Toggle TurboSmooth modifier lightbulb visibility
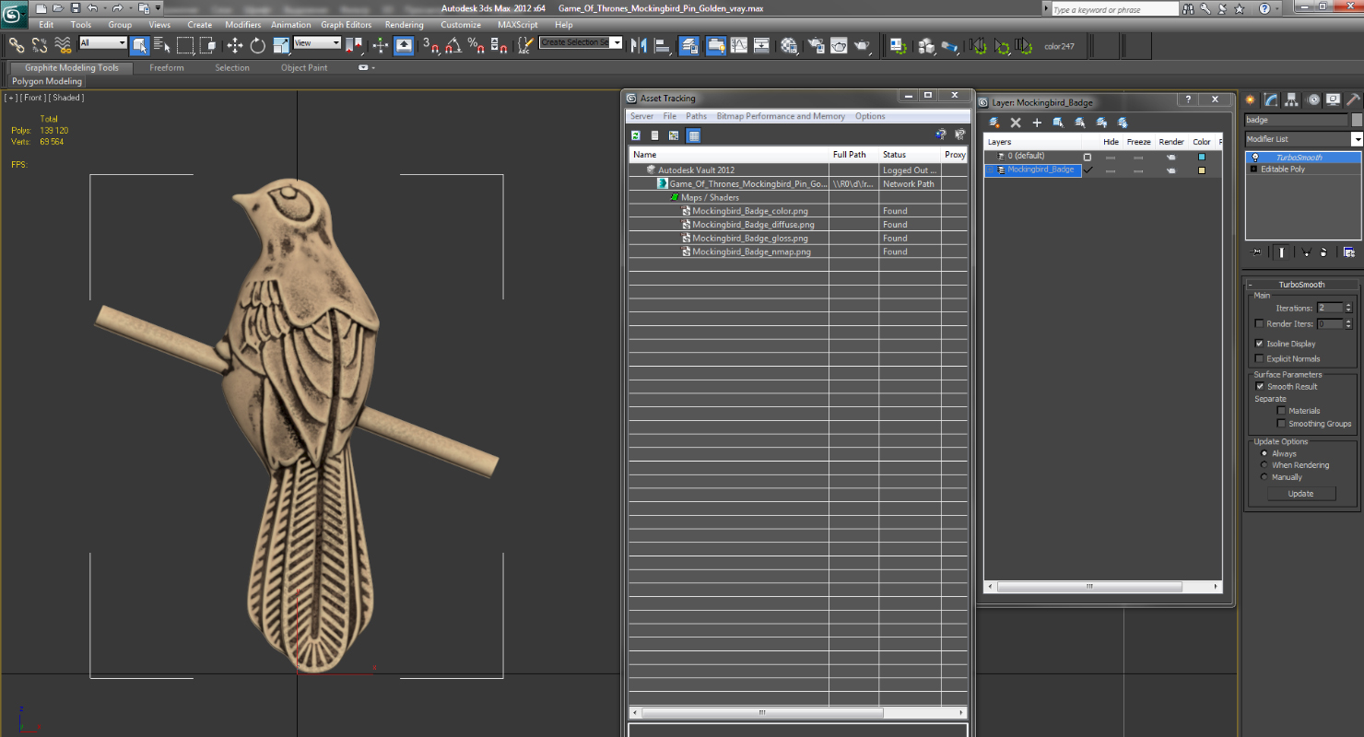This screenshot has height=737, width=1364. click(x=1255, y=158)
